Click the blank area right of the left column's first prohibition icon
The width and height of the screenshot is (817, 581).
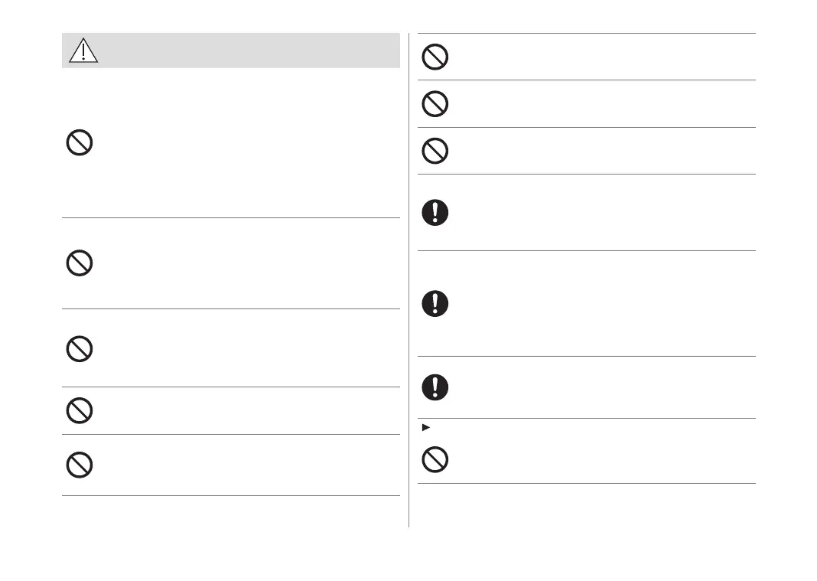coord(245,143)
